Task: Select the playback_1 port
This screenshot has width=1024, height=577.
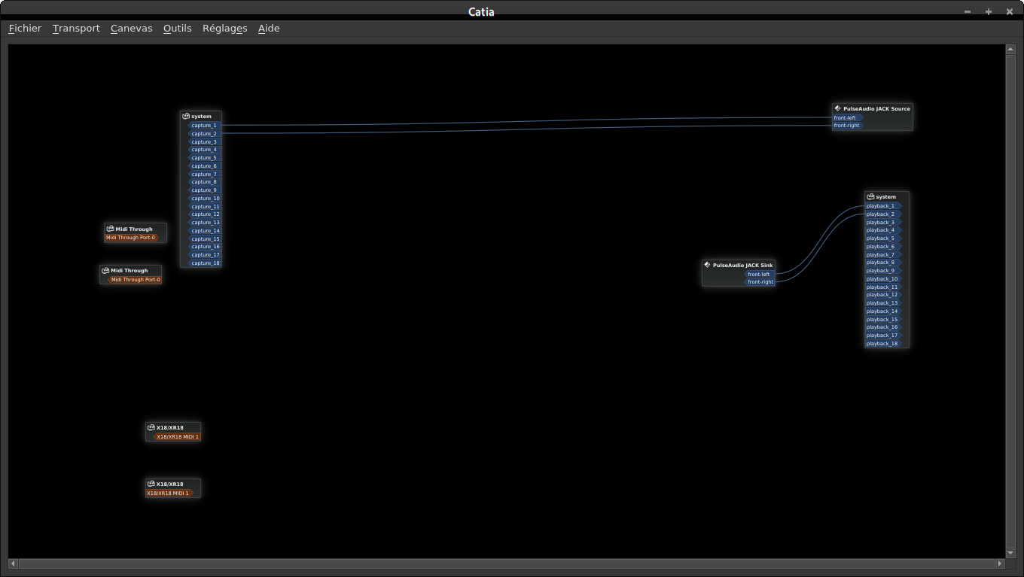Action: coord(883,206)
